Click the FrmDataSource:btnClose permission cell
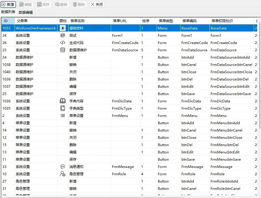261x198 pixels. [232, 72]
